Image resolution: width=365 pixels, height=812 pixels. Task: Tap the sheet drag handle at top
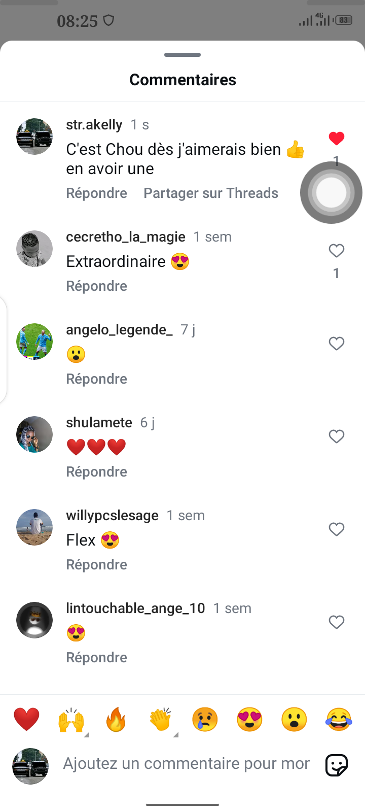(182, 55)
